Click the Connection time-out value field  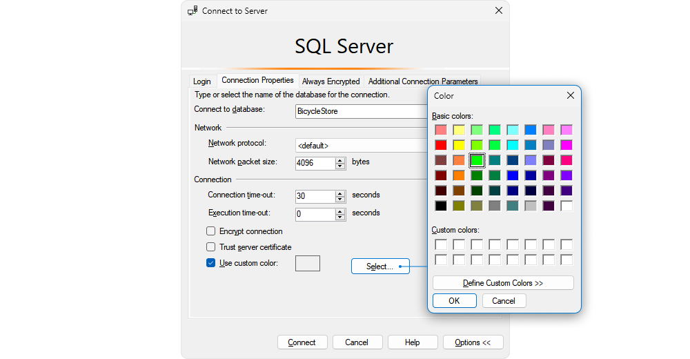tap(315, 196)
